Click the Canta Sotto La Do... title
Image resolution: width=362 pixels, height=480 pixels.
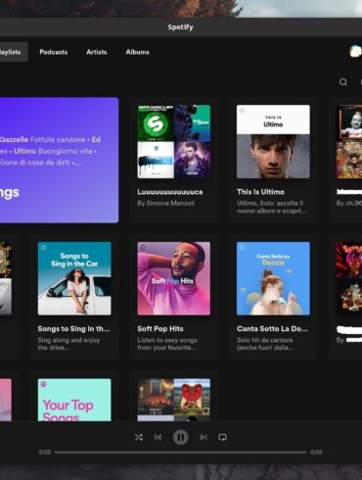point(272,329)
